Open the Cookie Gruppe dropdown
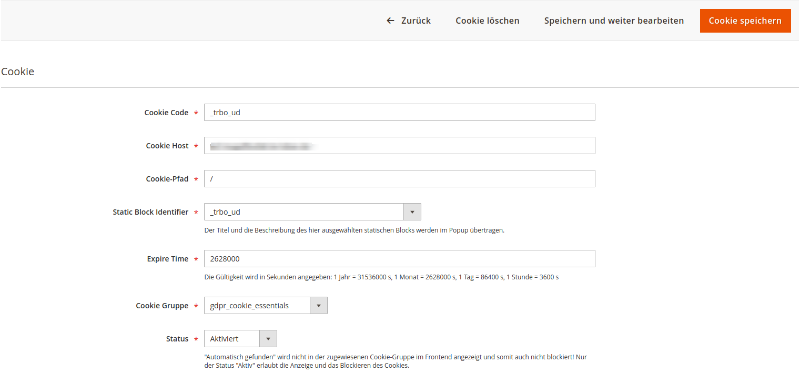 [x=266, y=306]
